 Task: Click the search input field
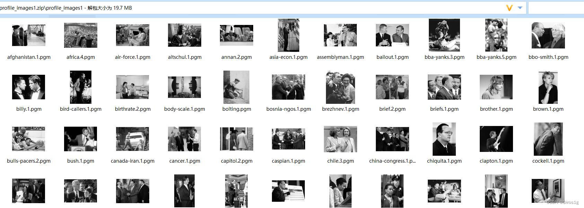coord(556,8)
